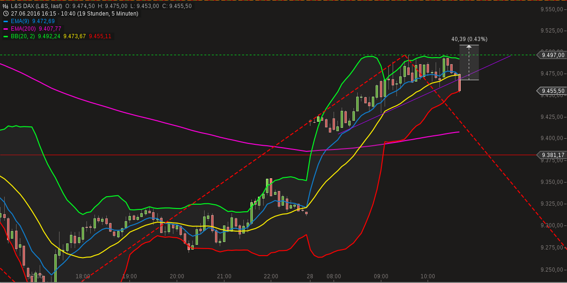Select the L&S DAX (L&S, last) title
Screen dimensions: 567x283
tap(37, 6)
